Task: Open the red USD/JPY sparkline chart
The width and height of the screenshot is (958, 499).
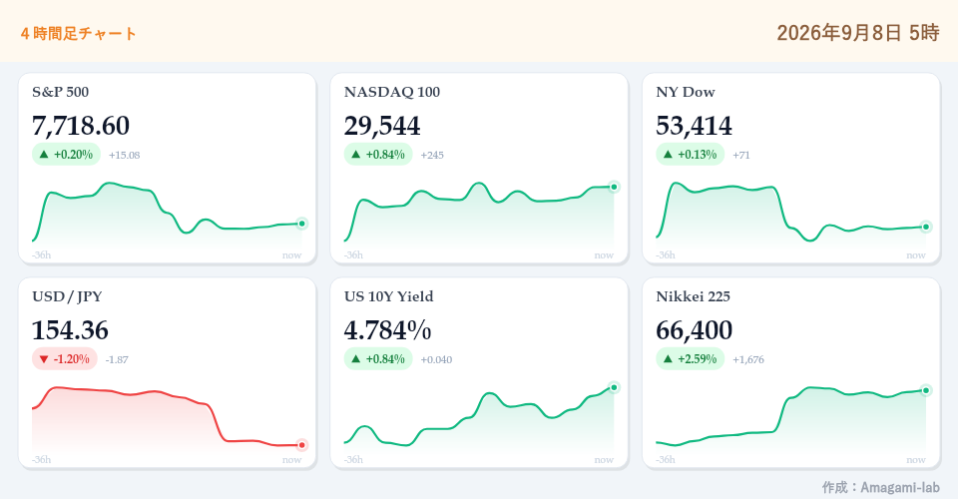Action: pos(167,419)
